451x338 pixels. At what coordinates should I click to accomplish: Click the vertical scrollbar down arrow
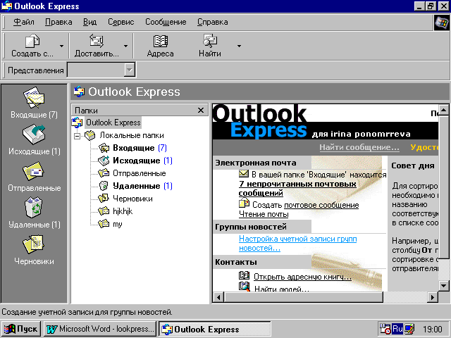444,285
